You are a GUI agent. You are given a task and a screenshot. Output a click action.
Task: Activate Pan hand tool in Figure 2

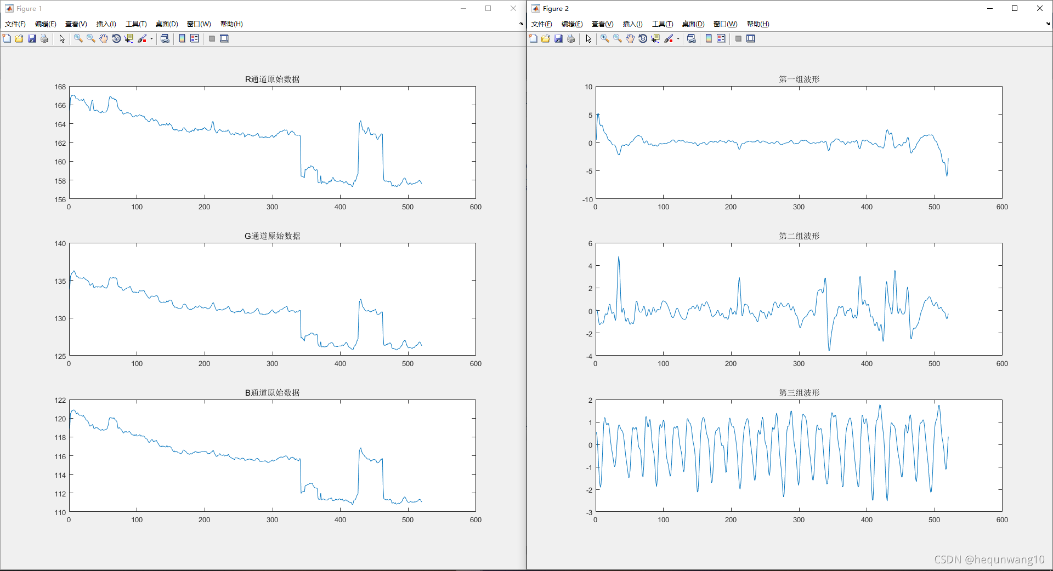(x=630, y=38)
